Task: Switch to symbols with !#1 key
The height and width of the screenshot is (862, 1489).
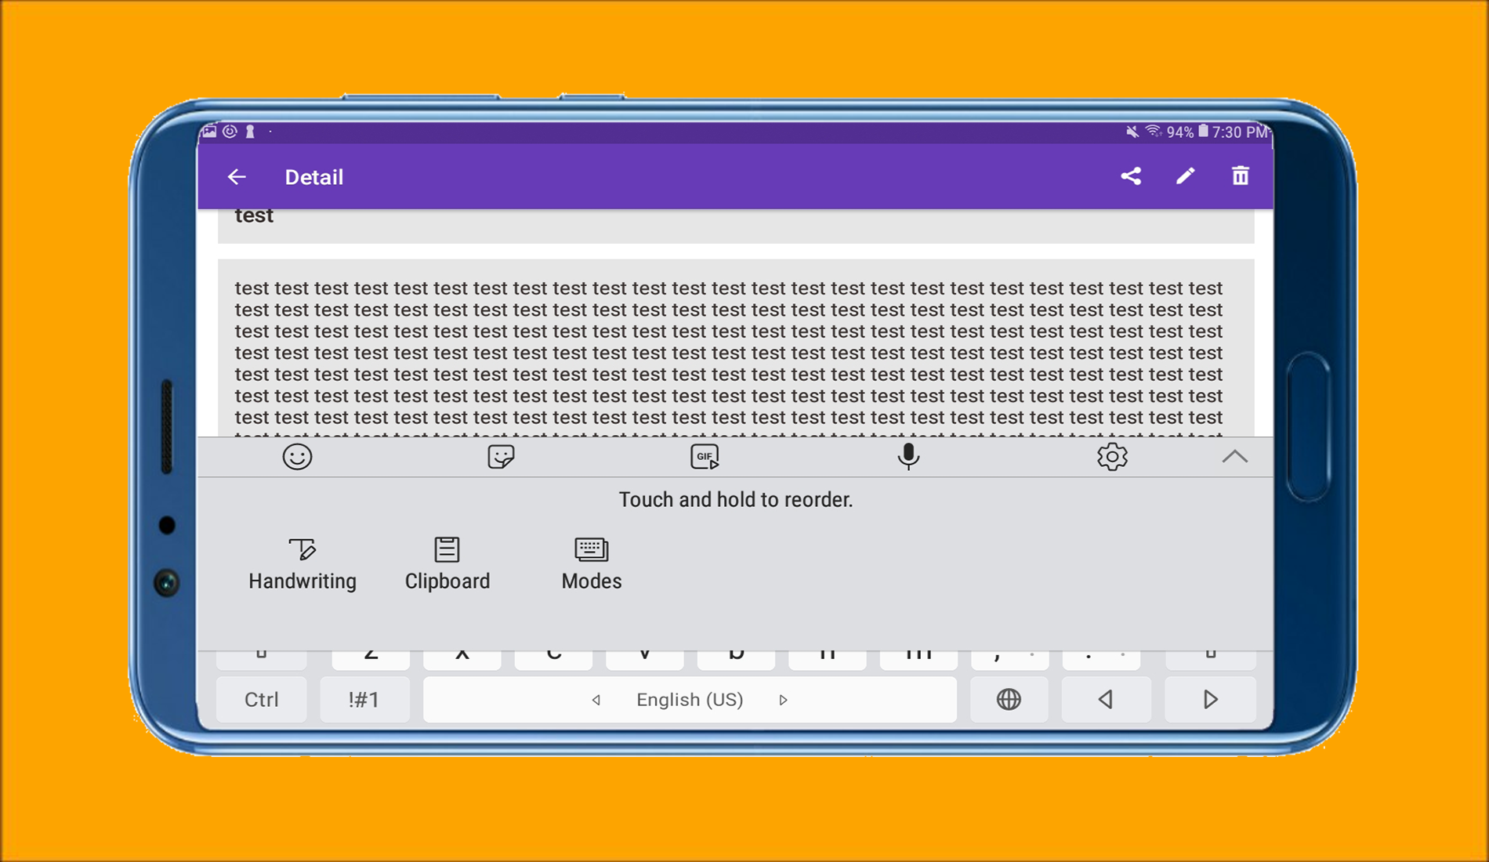Action: (364, 700)
